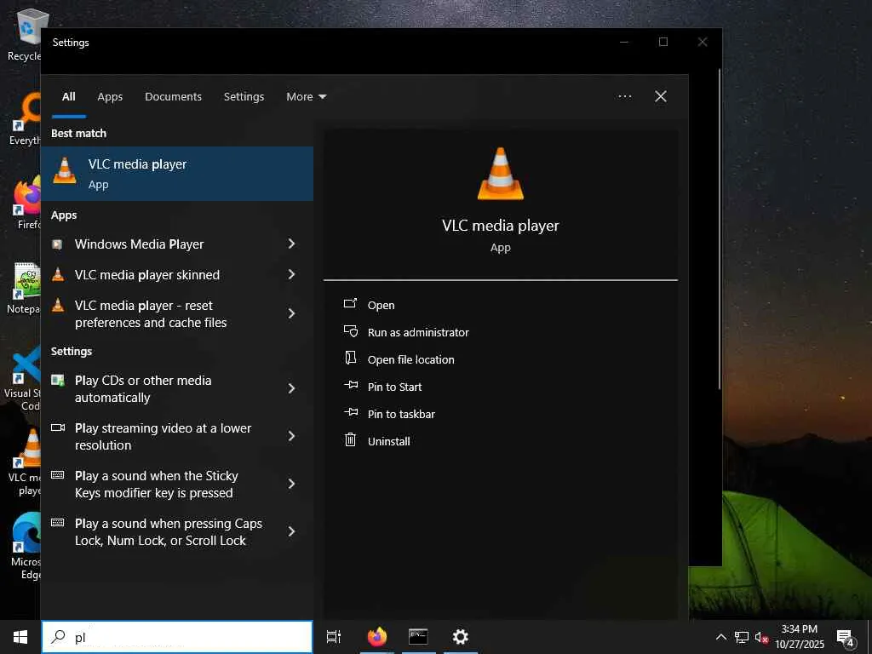The image size is (872, 654).
Task: Click keyboard icon beside Sticky Keys setting
Action: [58, 475]
